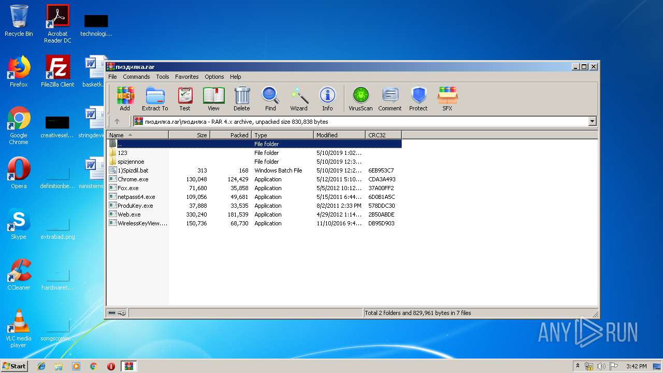Image resolution: width=663 pixels, height=373 pixels.
Task: Select the 6EB953C7 CRC32 value
Action: (381, 170)
